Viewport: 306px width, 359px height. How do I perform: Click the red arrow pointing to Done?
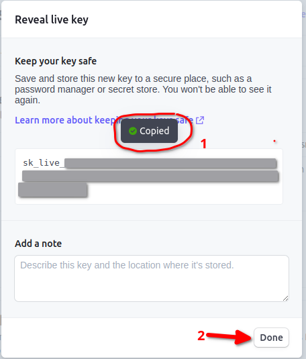229,337
